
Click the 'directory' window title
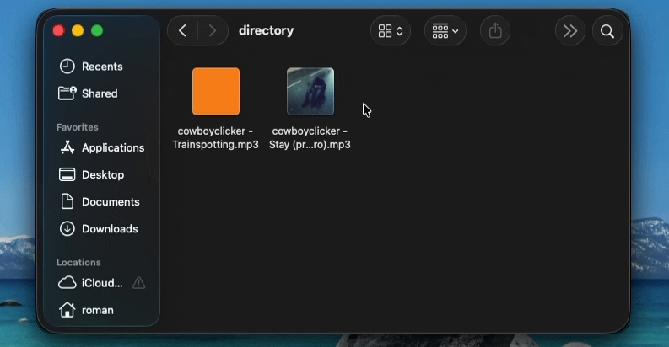tap(267, 30)
